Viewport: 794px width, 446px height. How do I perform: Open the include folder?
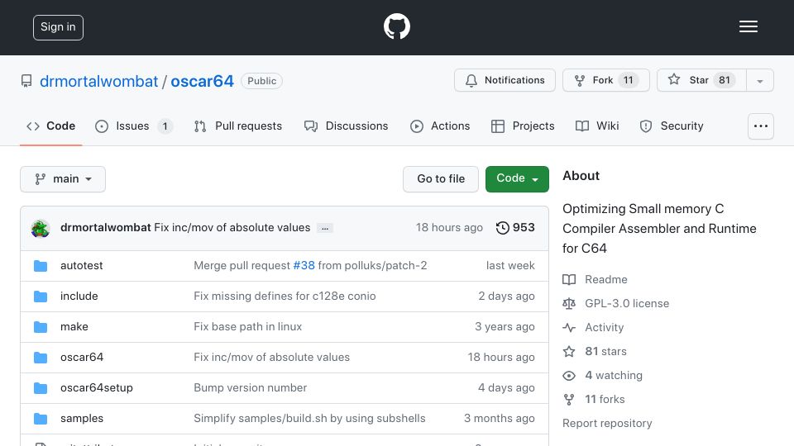click(79, 296)
